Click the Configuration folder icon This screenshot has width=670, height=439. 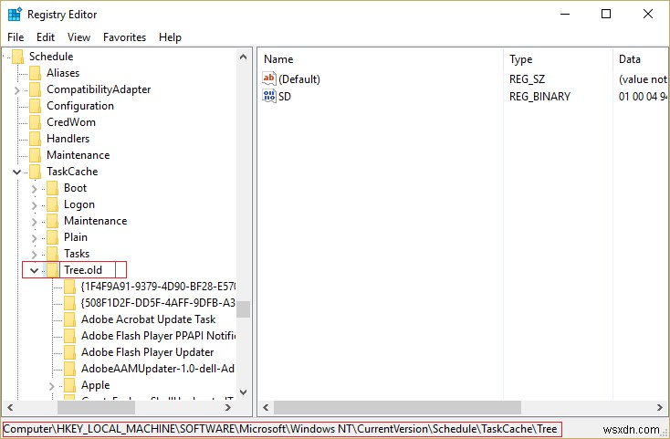click(35, 106)
